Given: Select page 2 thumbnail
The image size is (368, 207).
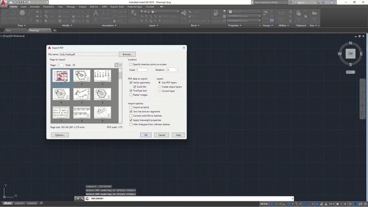Looking at the screenshot, I should 82,76.
